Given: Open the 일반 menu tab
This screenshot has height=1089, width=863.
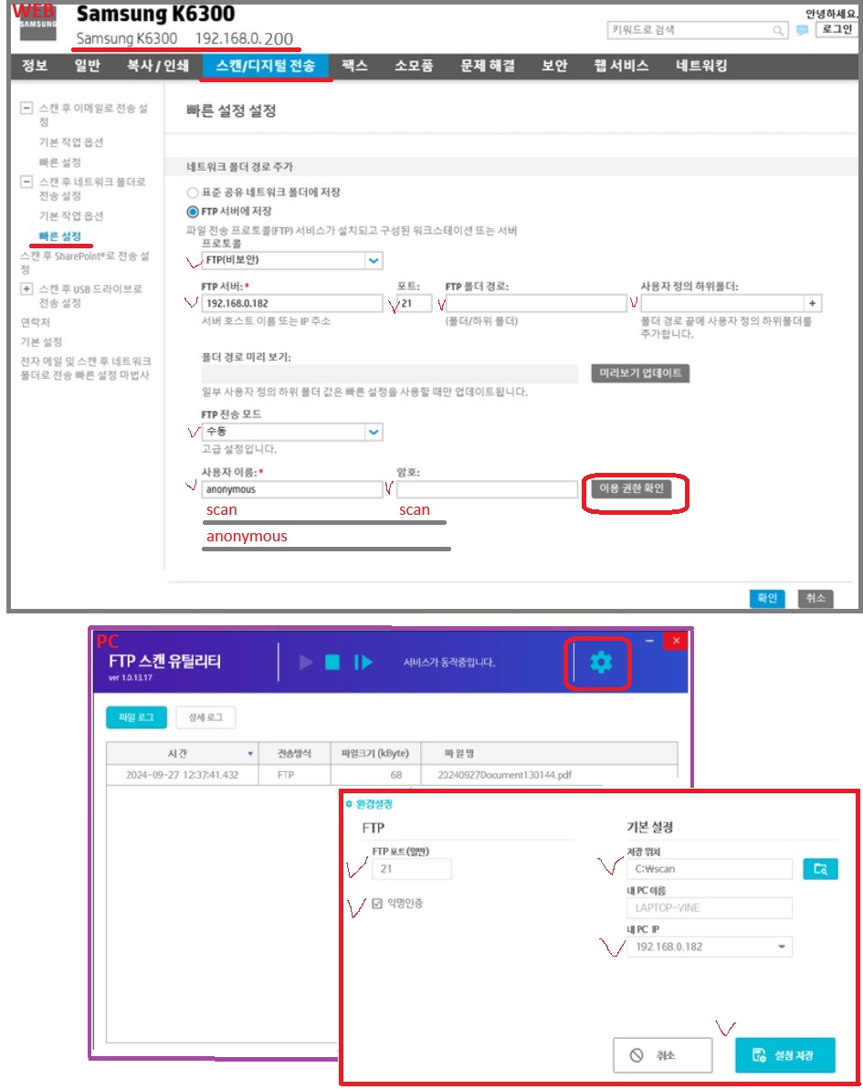Looking at the screenshot, I should [88, 66].
